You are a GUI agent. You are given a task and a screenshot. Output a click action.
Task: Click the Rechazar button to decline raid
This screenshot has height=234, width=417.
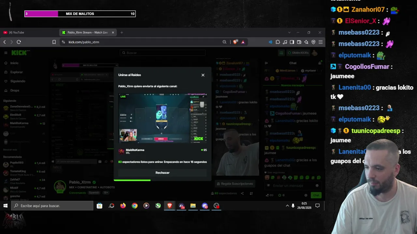point(162,173)
